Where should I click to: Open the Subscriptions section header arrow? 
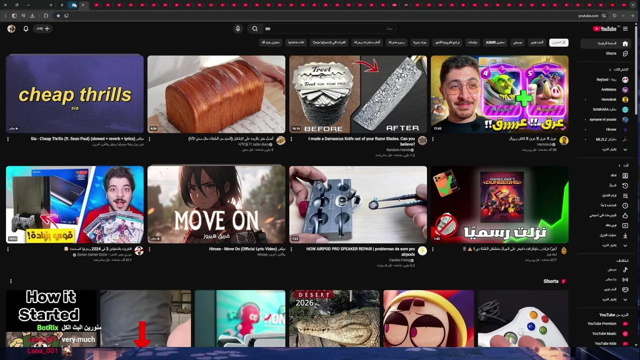pos(610,69)
